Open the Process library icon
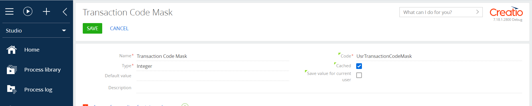 tap(12, 70)
